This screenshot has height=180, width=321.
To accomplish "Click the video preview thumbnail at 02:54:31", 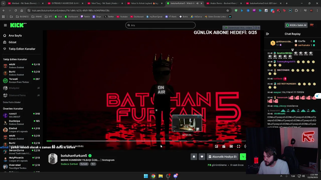I will pos(187,123).
